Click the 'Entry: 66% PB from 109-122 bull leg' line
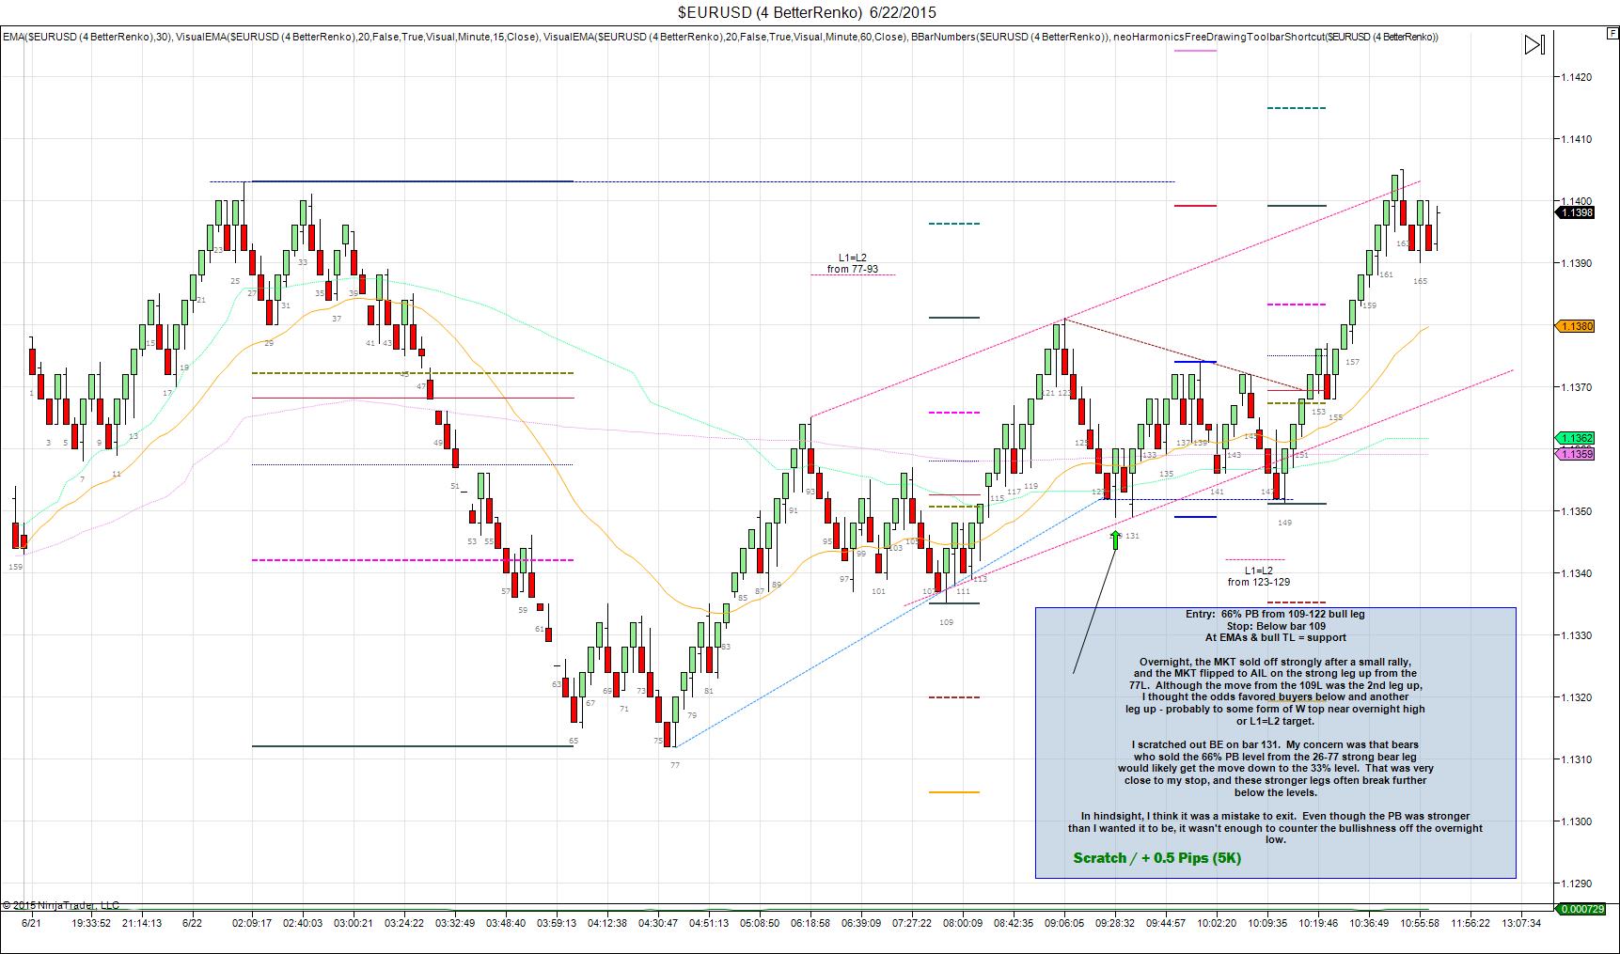The width and height of the screenshot is (1620, 954). [1275, 614]
